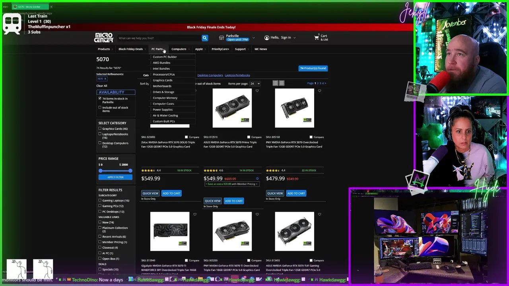Open the MC News link
This screenshot has height=286, width=509.
pos(261,49)
